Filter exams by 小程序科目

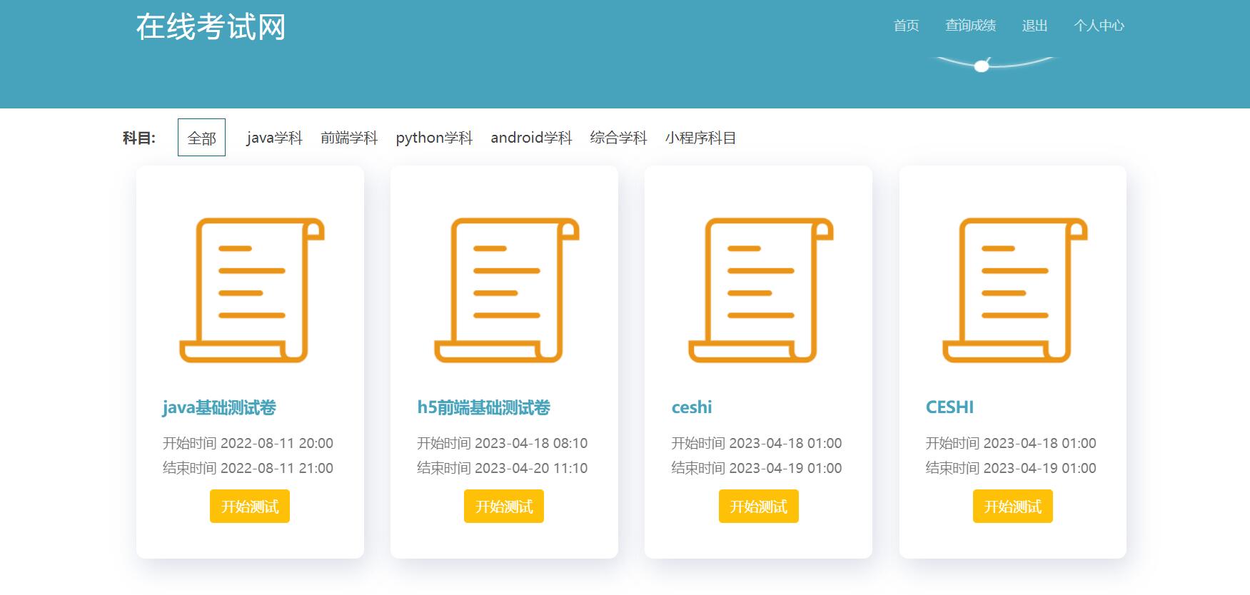pyautogui.click(x=700, y=138)
